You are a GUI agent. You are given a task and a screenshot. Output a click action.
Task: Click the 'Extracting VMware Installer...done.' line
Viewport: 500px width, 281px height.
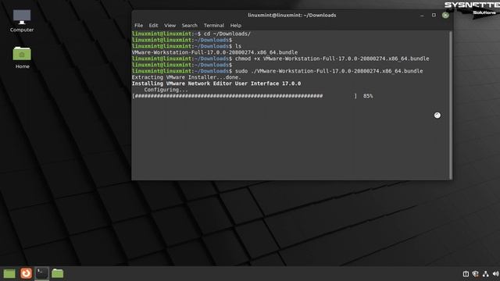(x=186, y=77)
